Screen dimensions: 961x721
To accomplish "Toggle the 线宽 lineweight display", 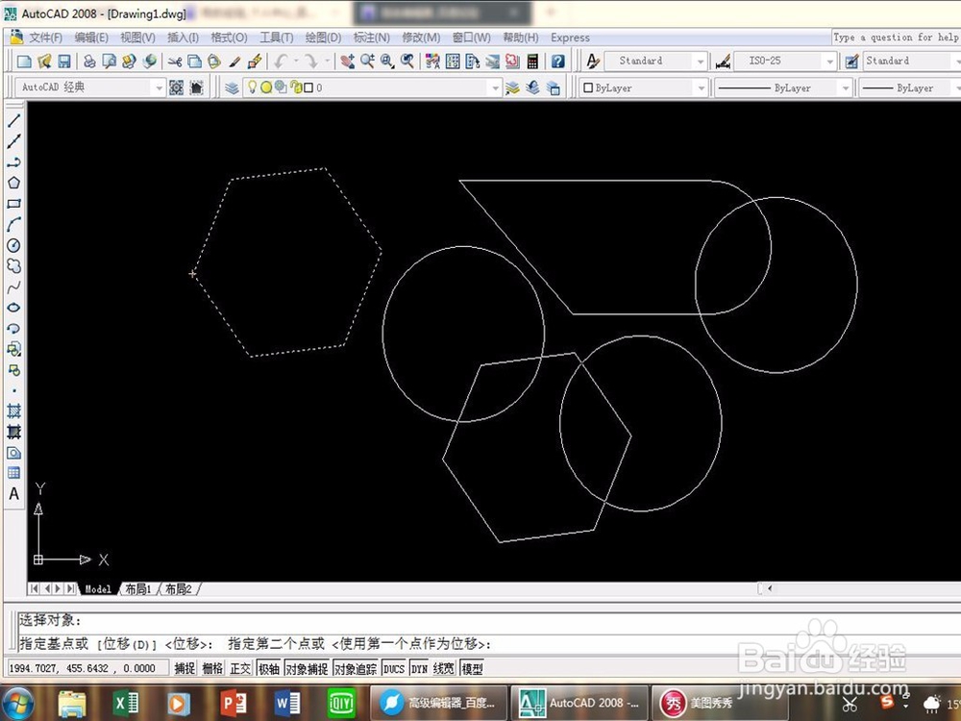I will click(x=444, y=668).
